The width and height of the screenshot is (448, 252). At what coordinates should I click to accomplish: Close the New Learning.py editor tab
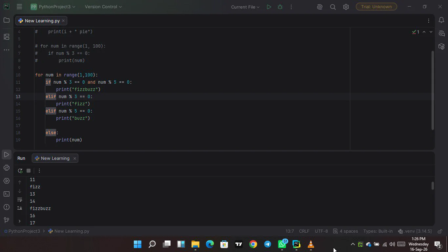[63, 21]
